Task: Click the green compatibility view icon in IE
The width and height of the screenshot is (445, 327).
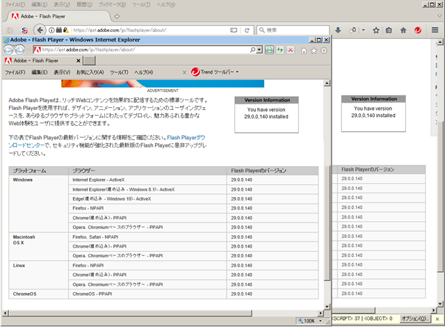Action: click(x=269, y=50)
